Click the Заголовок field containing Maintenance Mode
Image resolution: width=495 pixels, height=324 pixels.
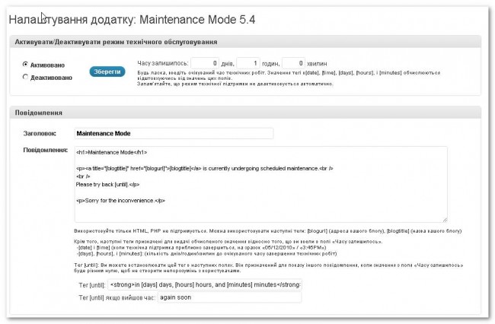[174, 133]
